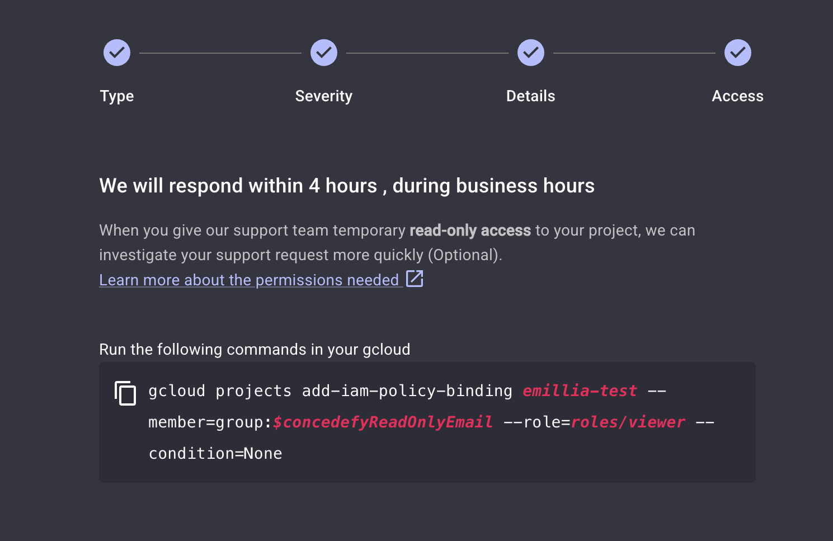Click the roles/viewer value in command
The image size is (833, 541).
click(628, 422)
